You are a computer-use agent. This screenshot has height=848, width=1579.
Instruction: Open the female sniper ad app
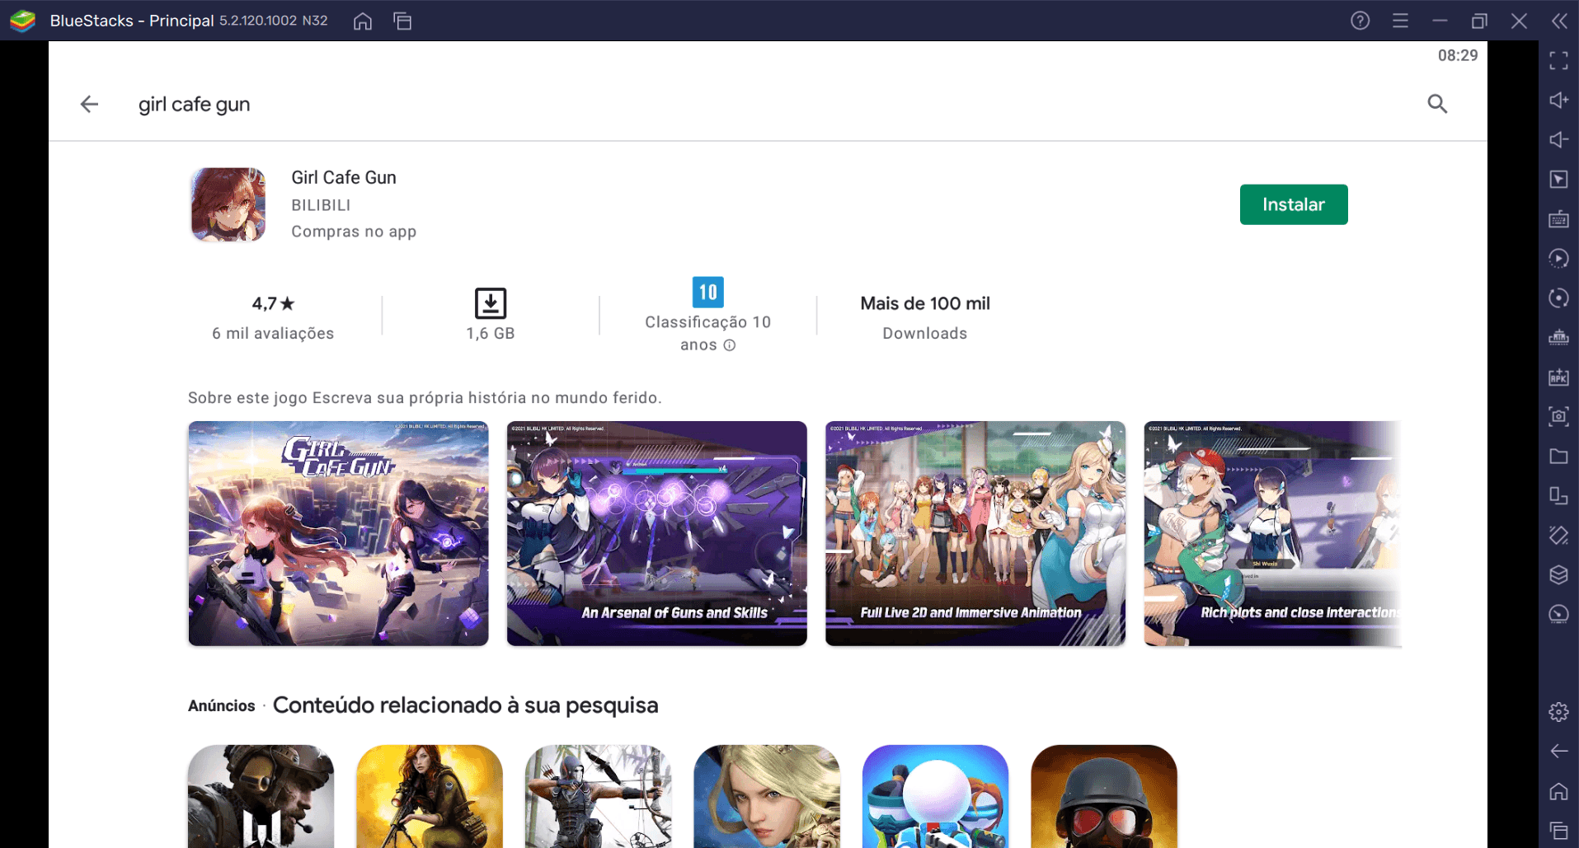click(430, 796)
